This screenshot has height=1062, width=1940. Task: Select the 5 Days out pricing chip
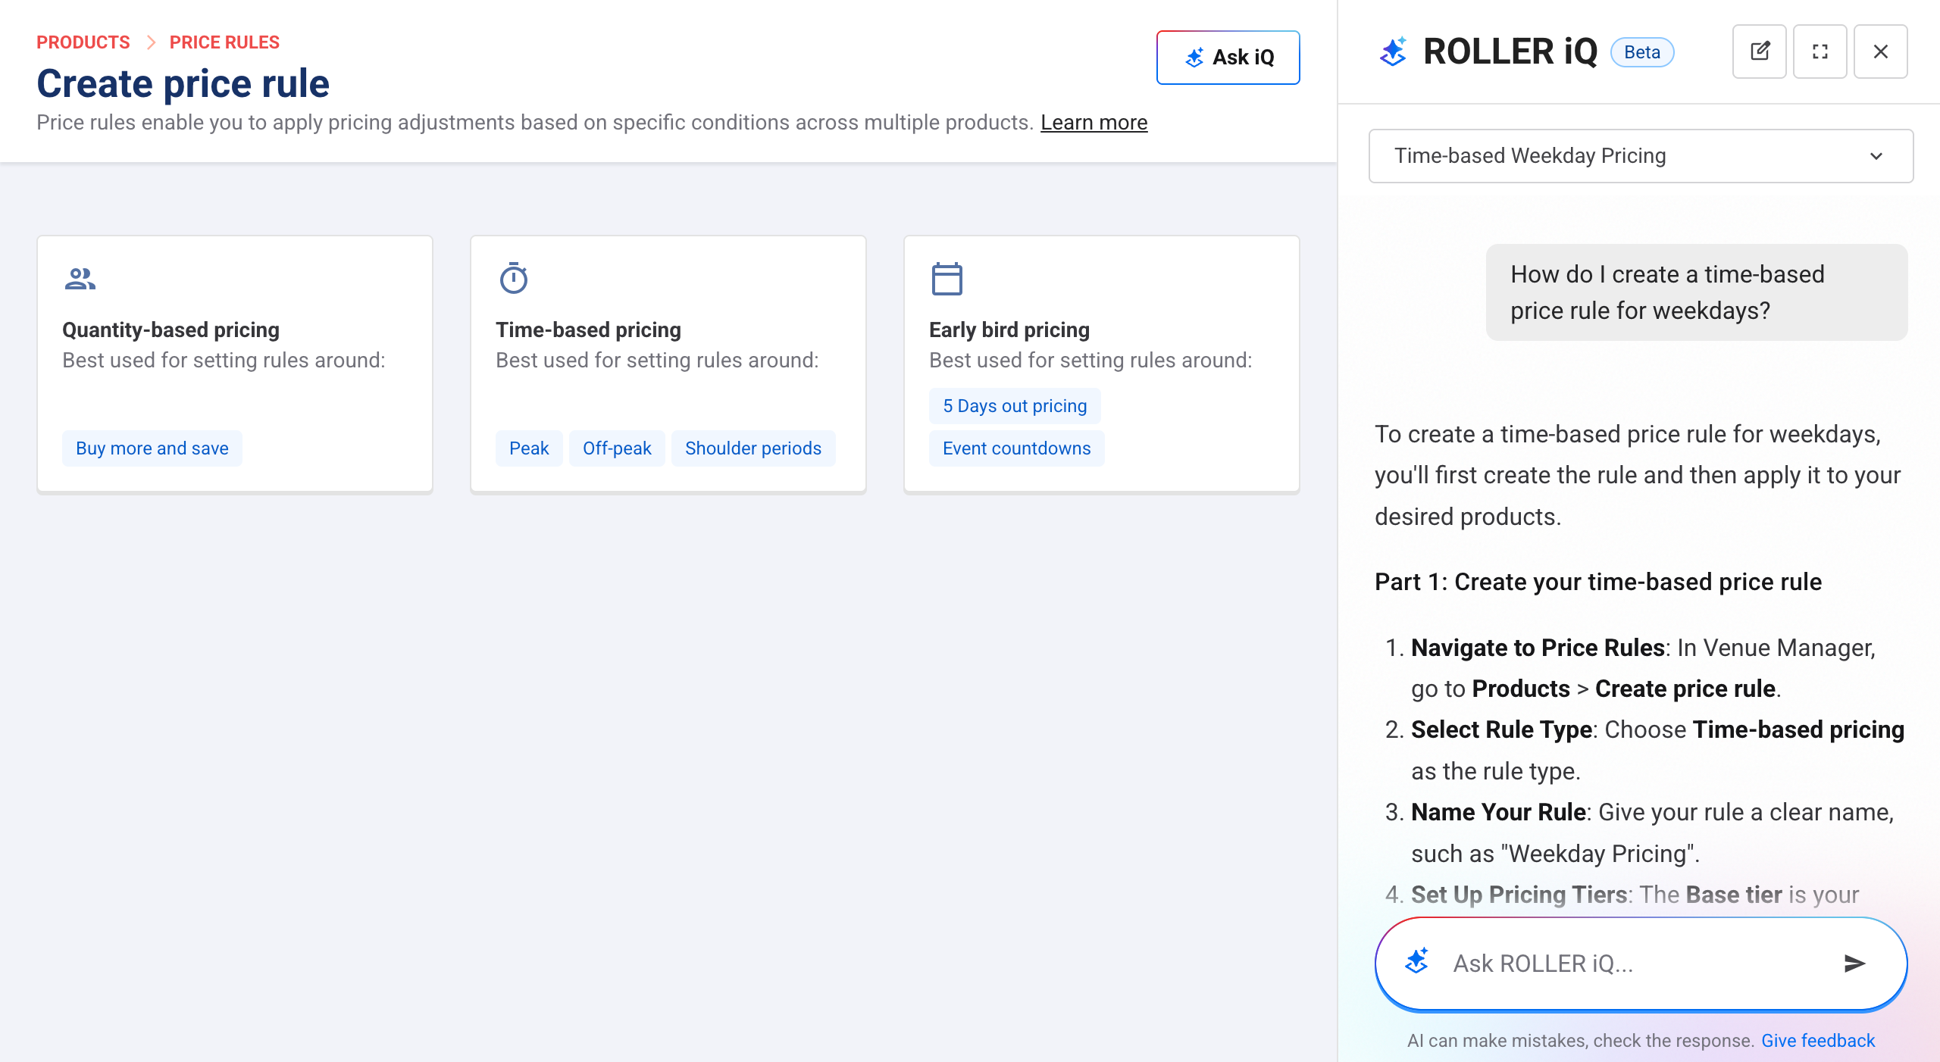coord(1014,405)
